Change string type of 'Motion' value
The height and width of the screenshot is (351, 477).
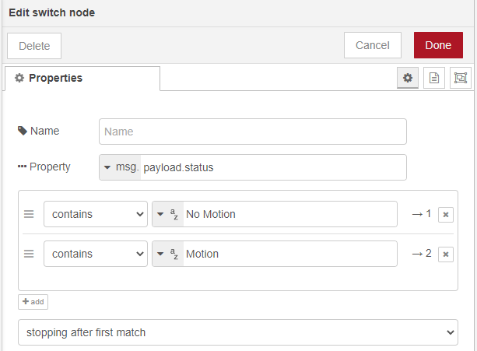168,253
